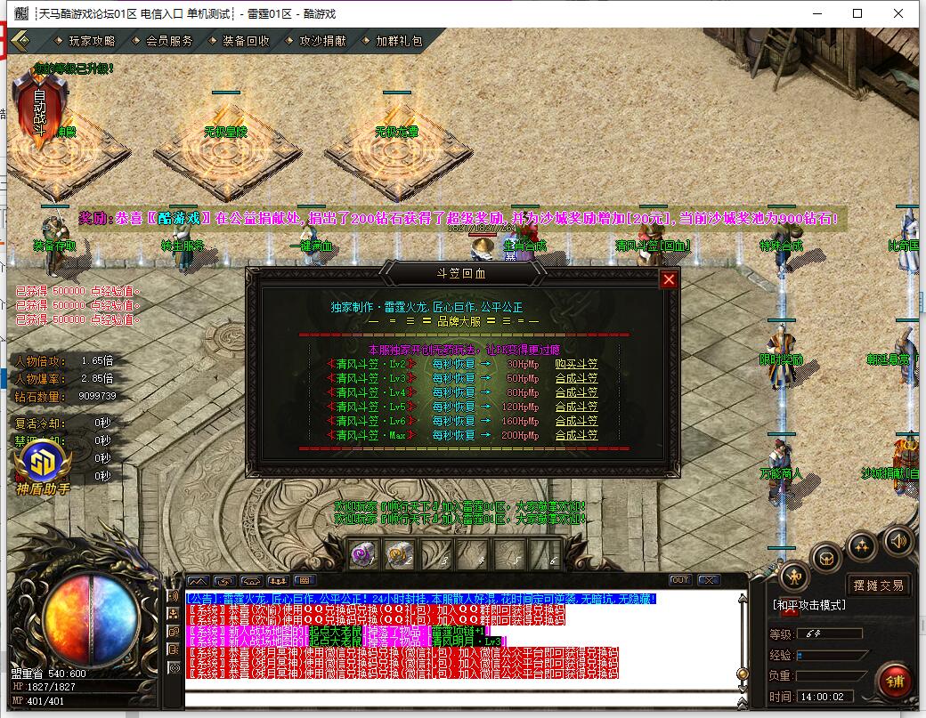
Task: Open the red 铺 shop icon
Action: pyautogui.click(x=893, y=681)
